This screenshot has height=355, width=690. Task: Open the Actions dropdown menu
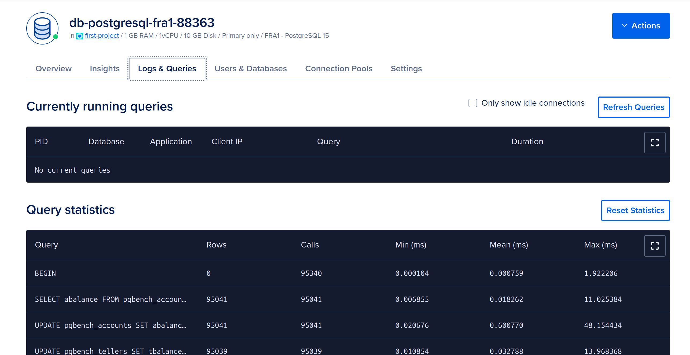pyautogui.click(x=641, y=25)
